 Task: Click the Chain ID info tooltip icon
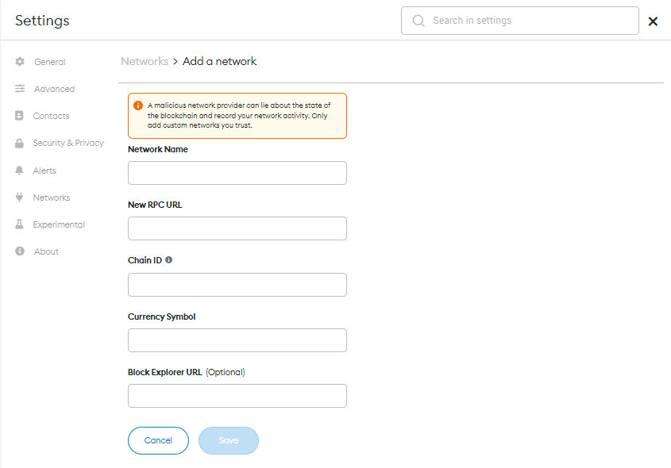169,260
